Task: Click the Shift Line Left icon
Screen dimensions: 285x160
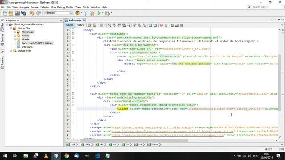Action: point(151,25)
